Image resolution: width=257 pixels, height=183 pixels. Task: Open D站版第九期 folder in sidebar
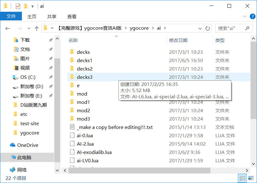click(33, 105)
